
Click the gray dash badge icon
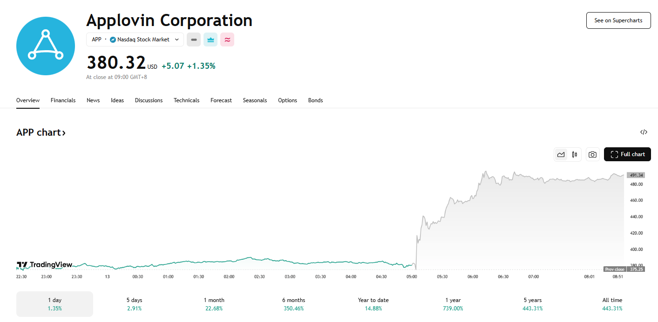194,40
